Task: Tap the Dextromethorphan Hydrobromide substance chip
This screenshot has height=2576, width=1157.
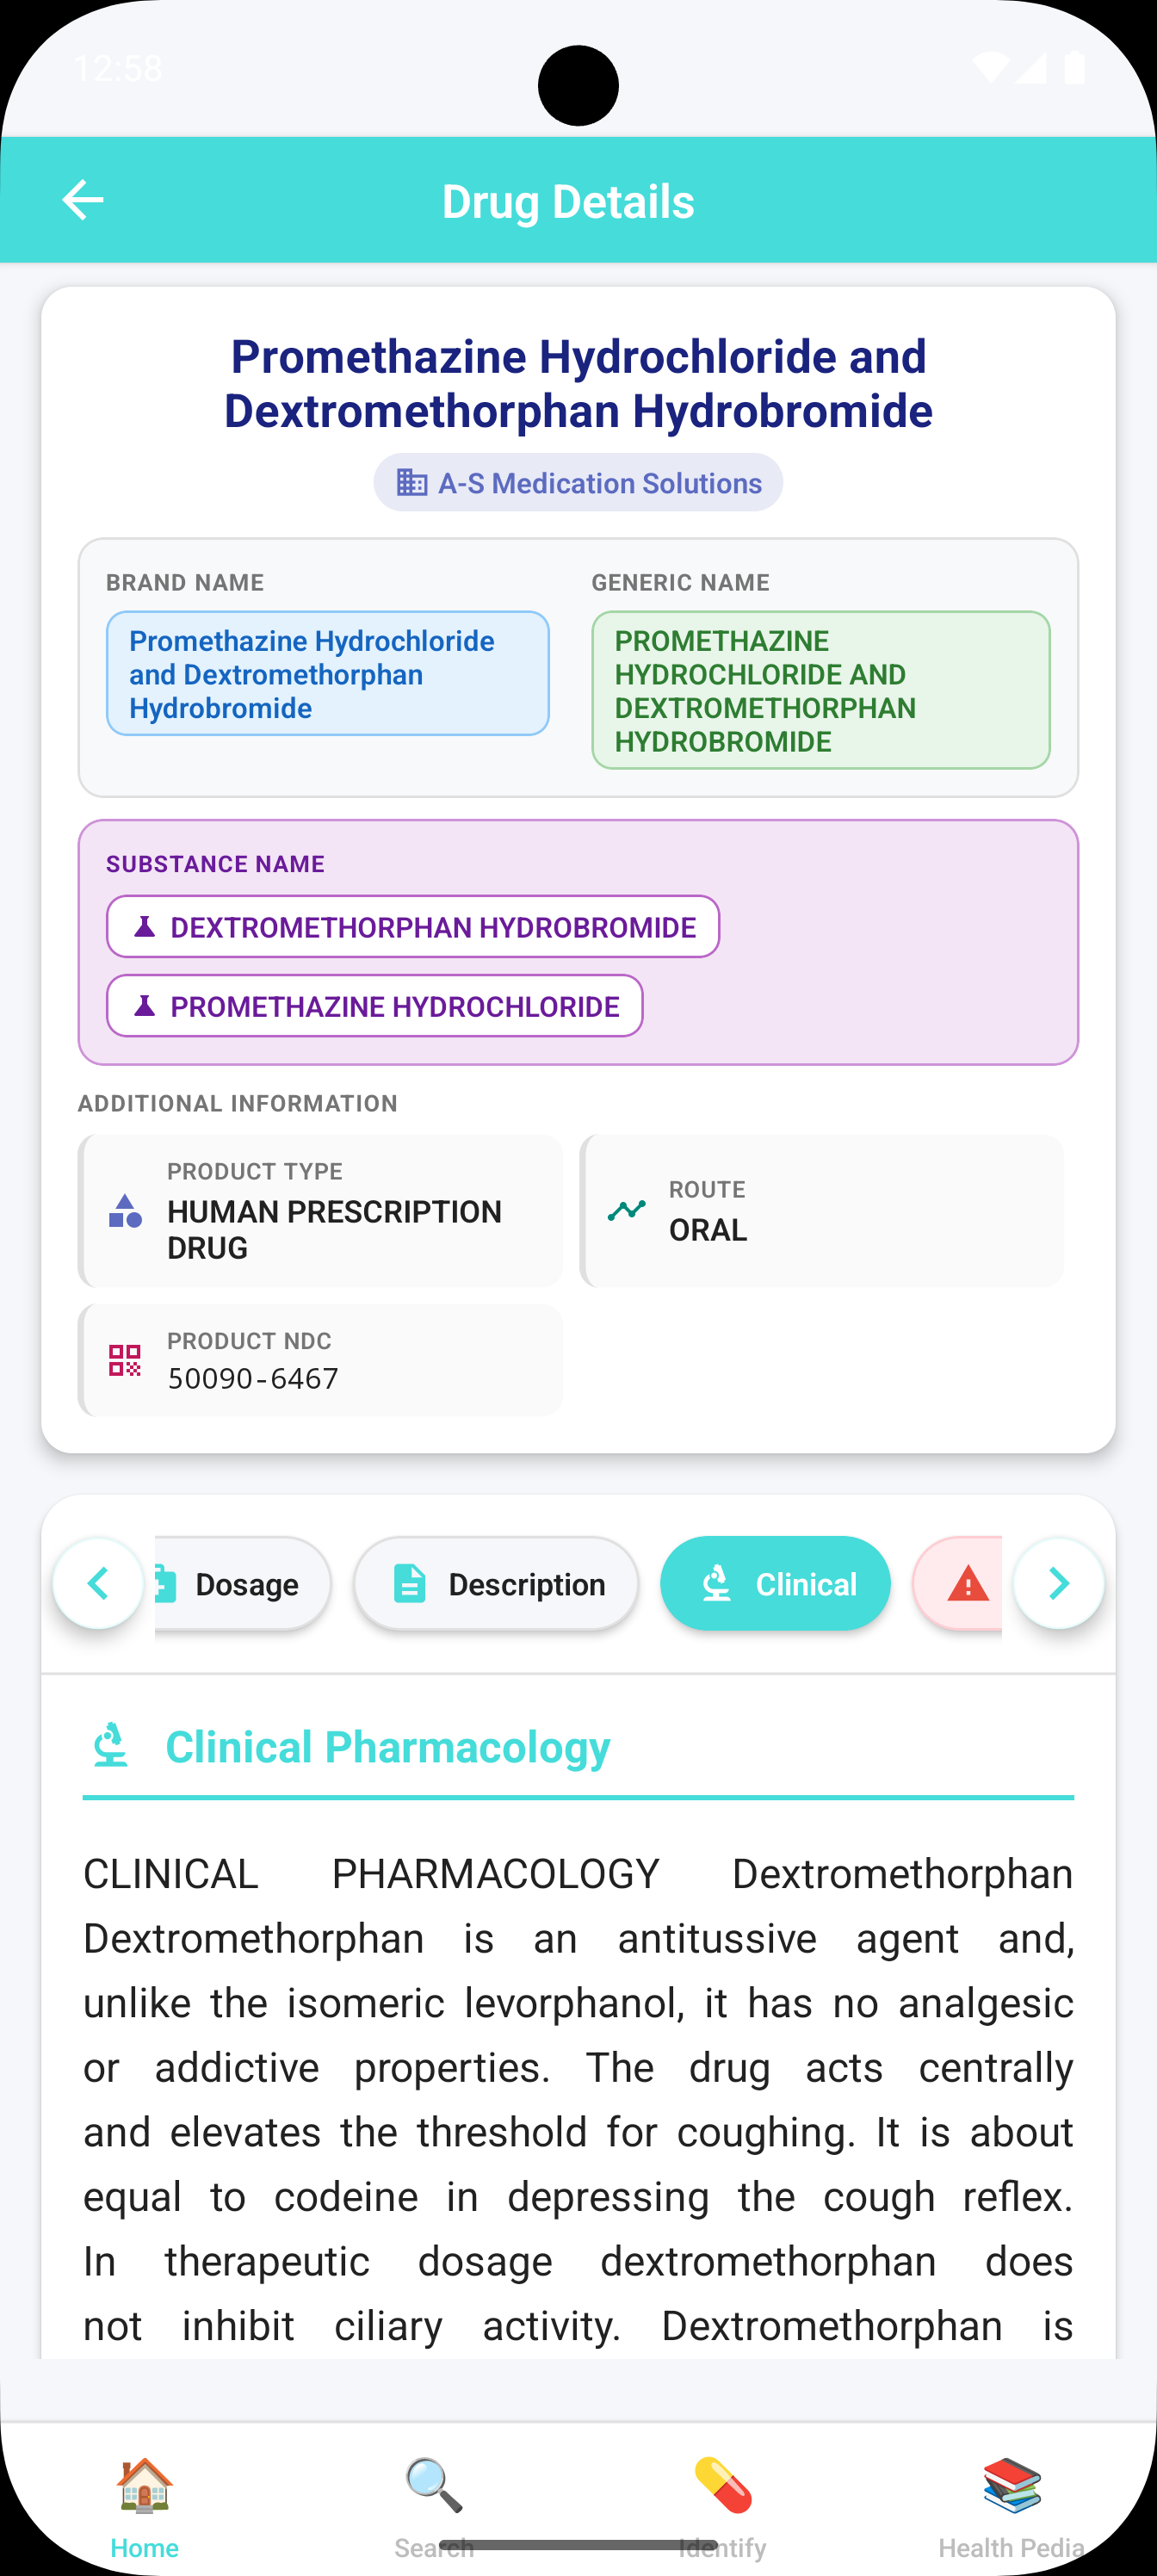Action: click(413, 927)
